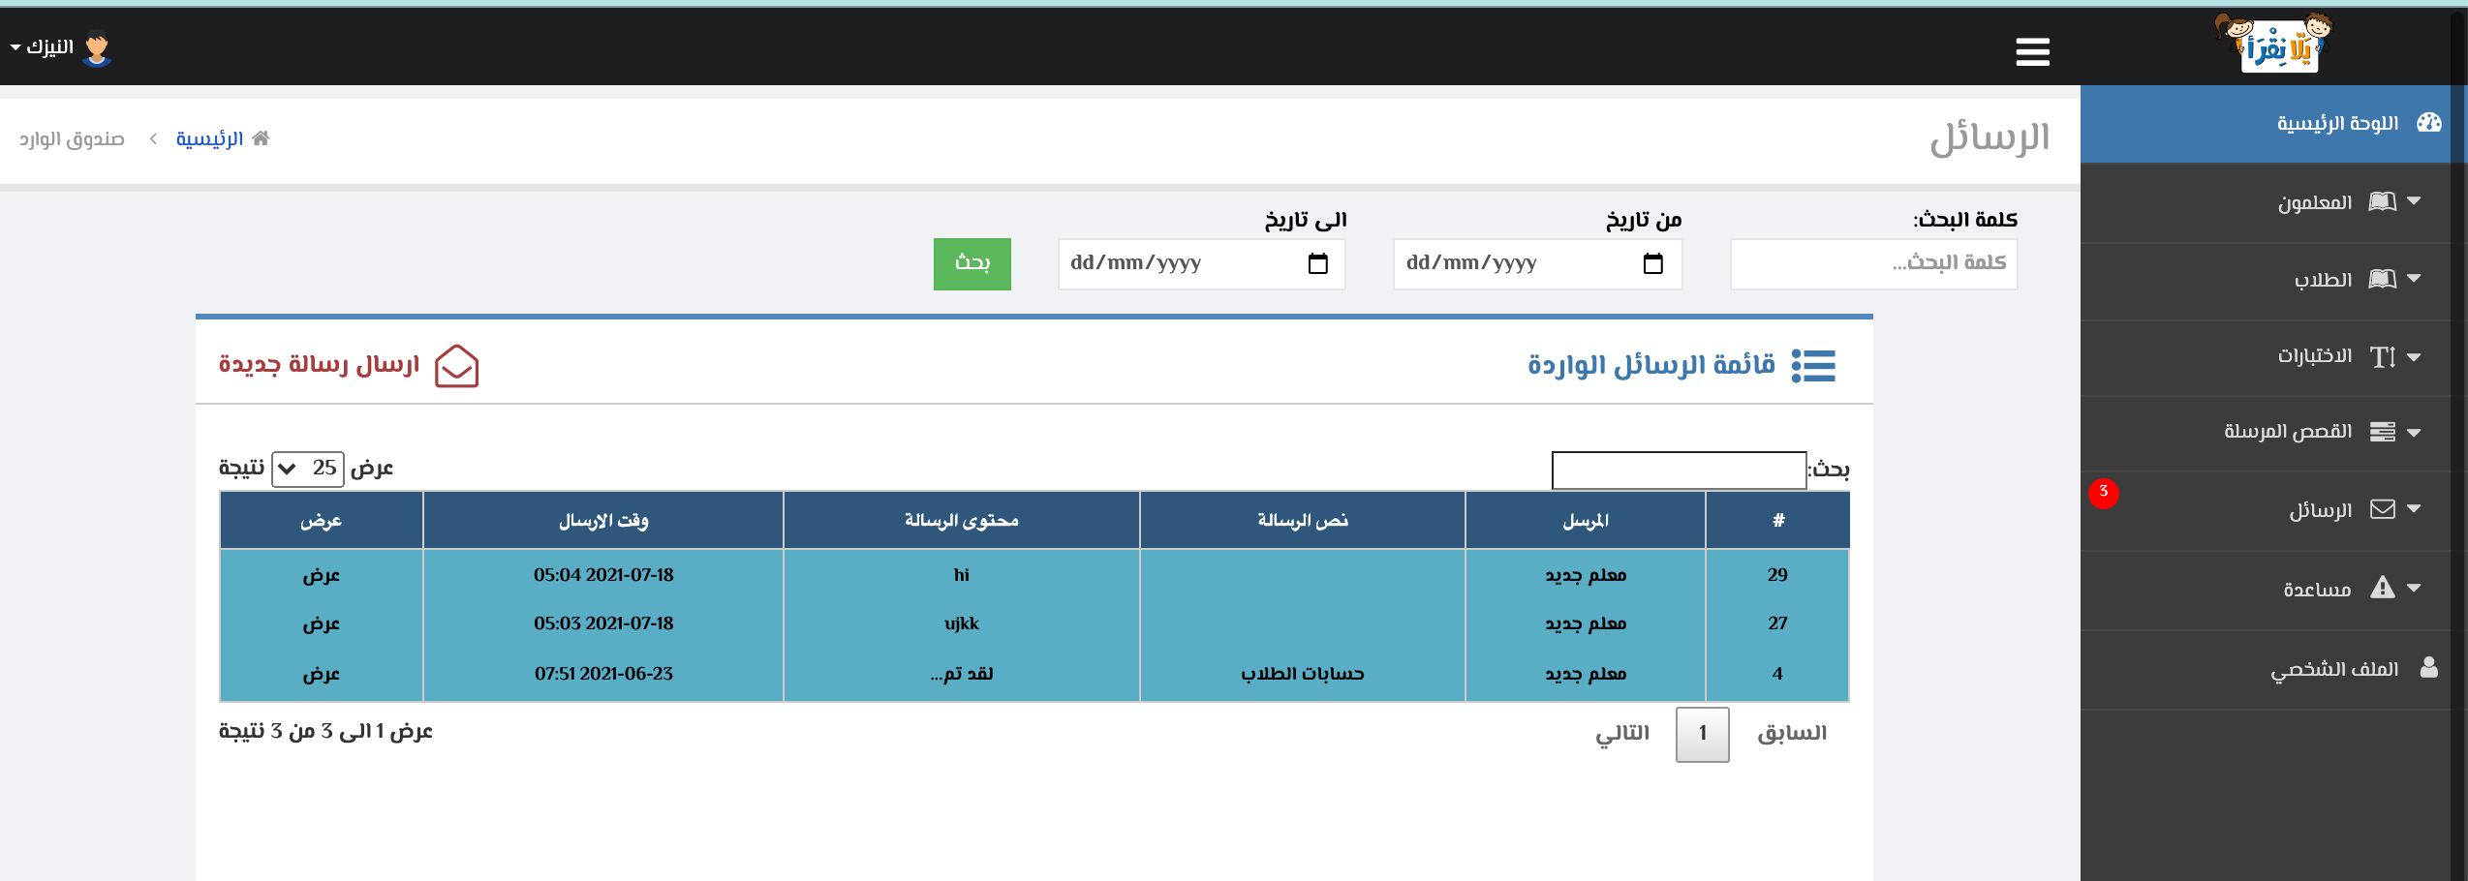Click the Yalla Naqra logo
The height and width of the screenshot is (881, 2468).
(2273, 44)
